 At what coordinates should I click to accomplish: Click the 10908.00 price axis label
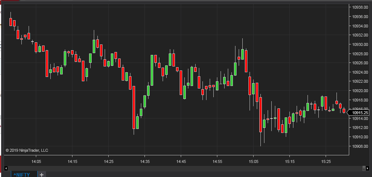[360, 146]
